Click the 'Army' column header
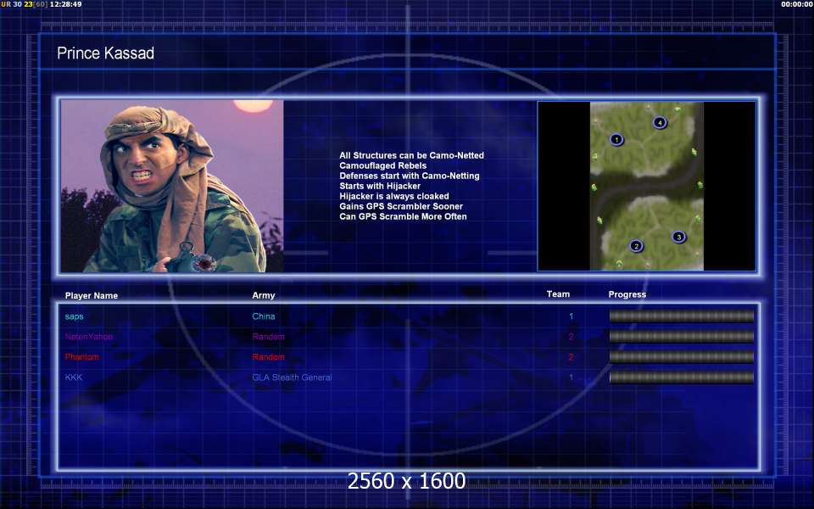 click(263, 295)
